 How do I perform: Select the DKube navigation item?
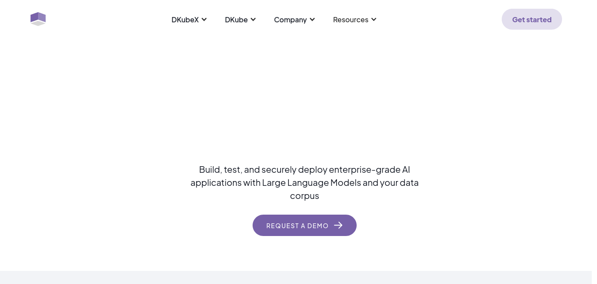(x=236, y=19)
